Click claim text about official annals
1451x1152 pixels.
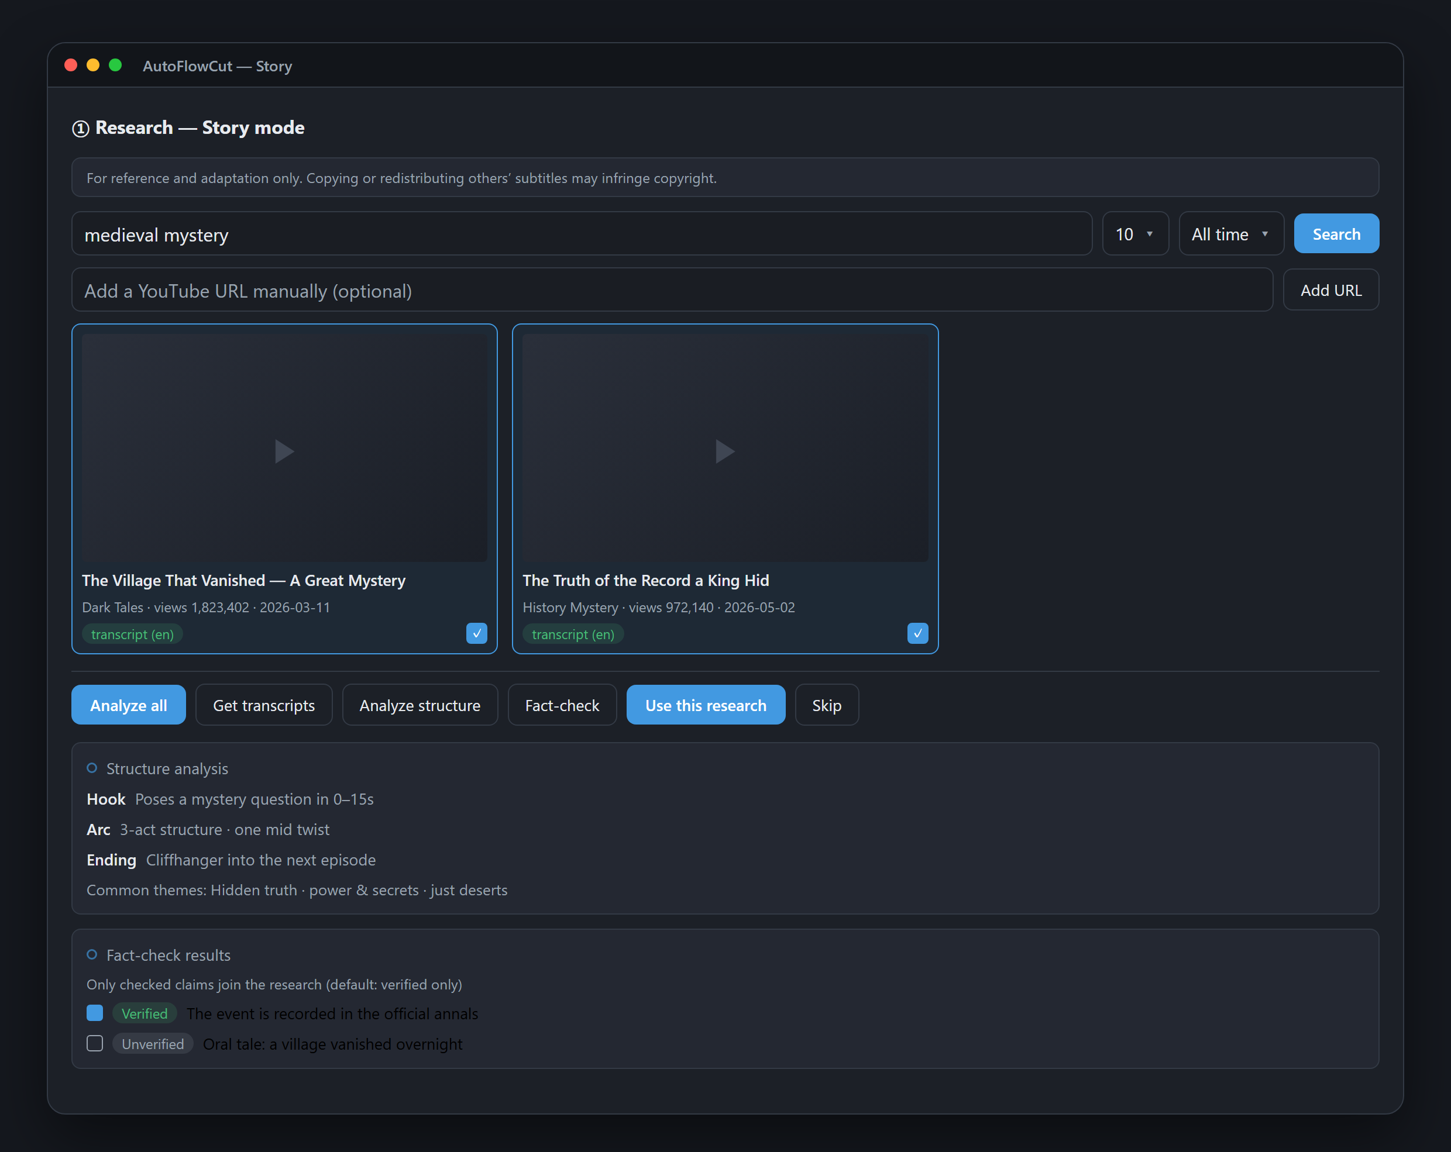point(332,1013)
